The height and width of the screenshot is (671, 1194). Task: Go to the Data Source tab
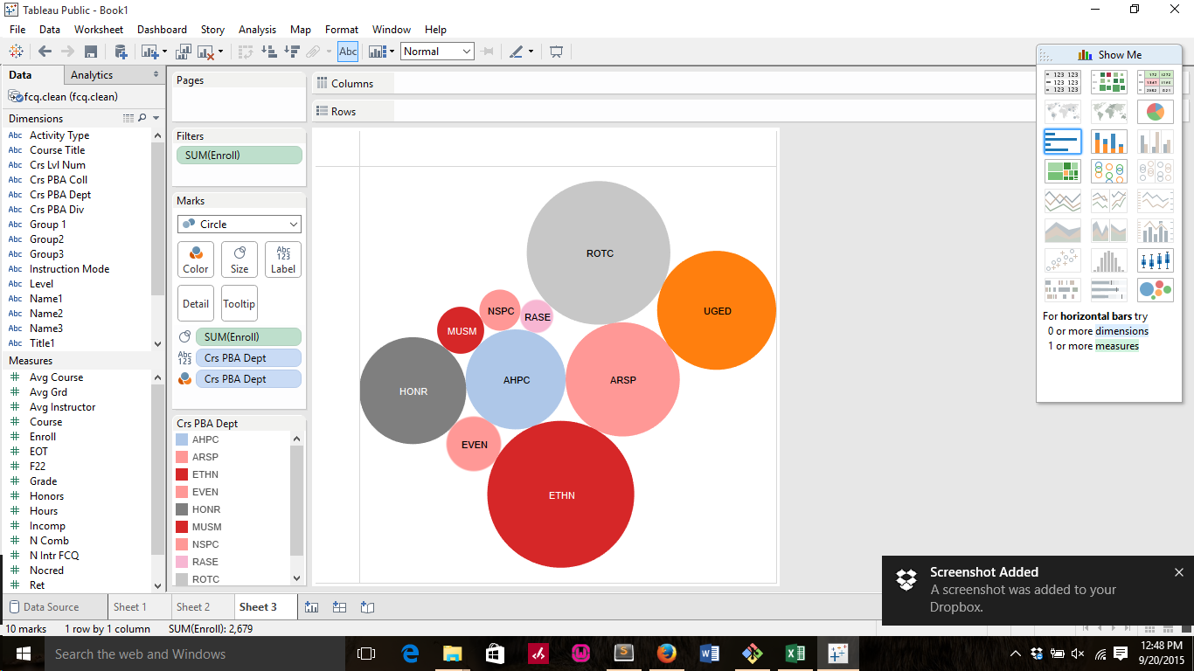click(x=44, y=607)
